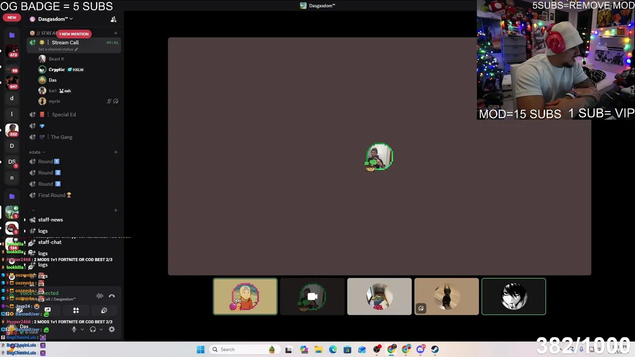Click the invite people icon beside Dasgasdom
The height and width of the screenshot is (357, 635).
coord(114,19)
